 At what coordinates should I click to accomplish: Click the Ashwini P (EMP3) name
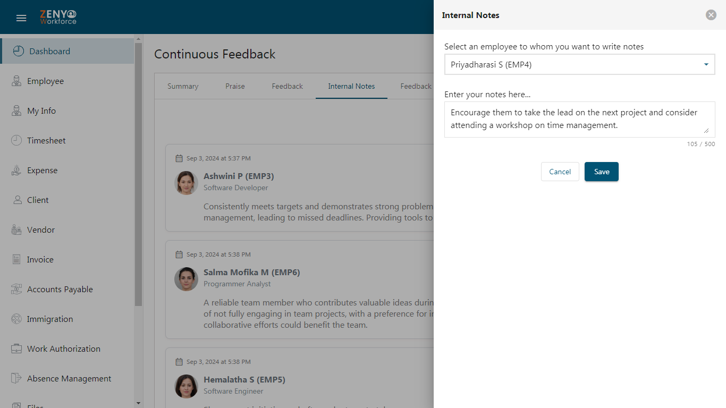tap(239, 176)
